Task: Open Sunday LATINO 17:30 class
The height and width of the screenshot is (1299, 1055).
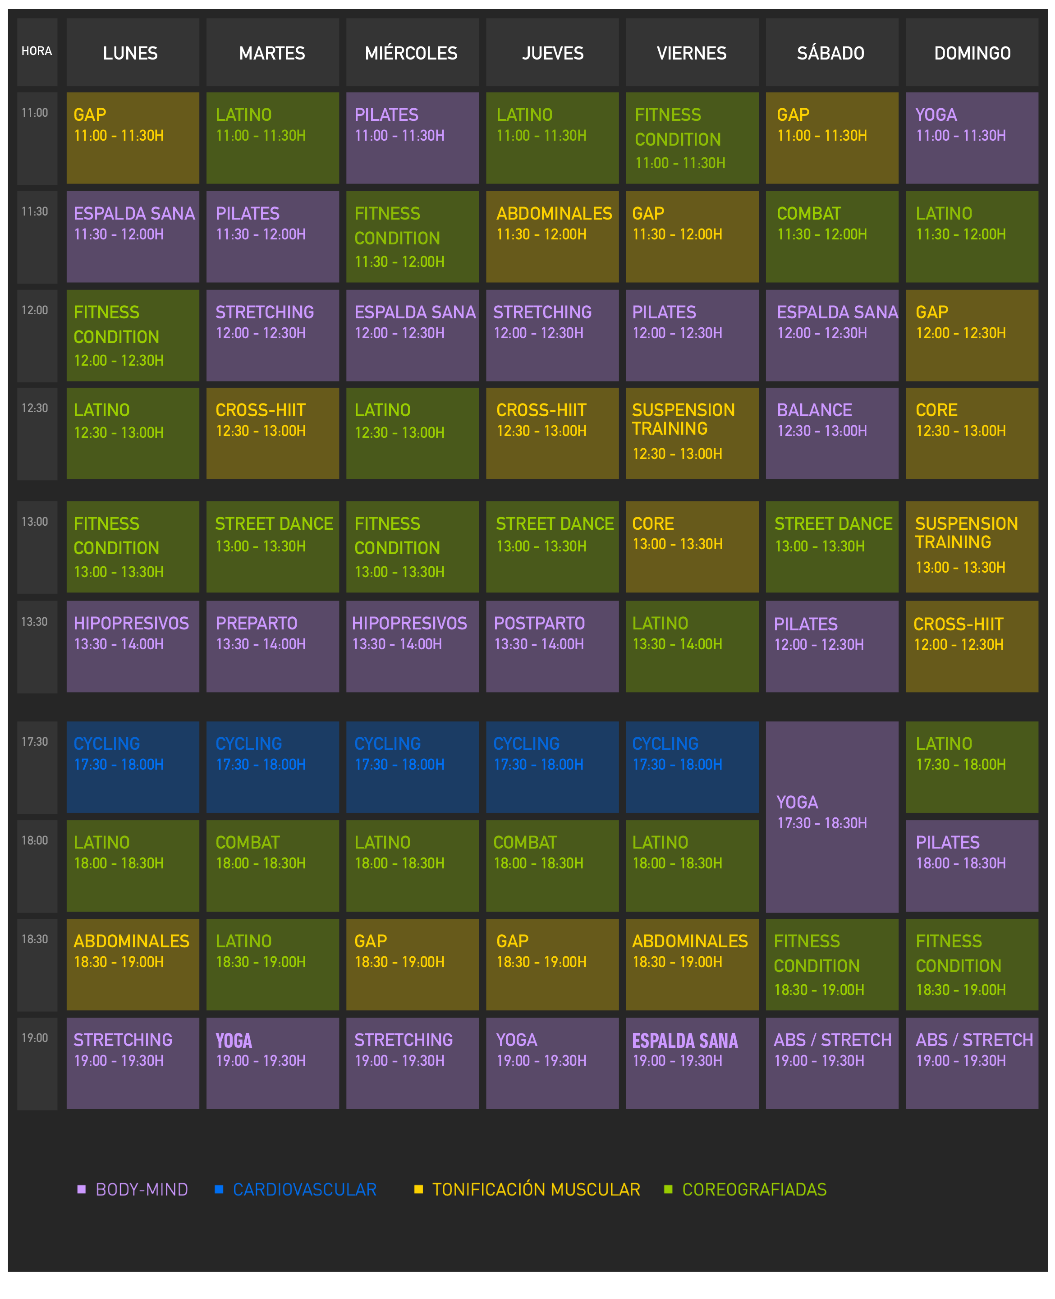Action: [x=972, y=767]
